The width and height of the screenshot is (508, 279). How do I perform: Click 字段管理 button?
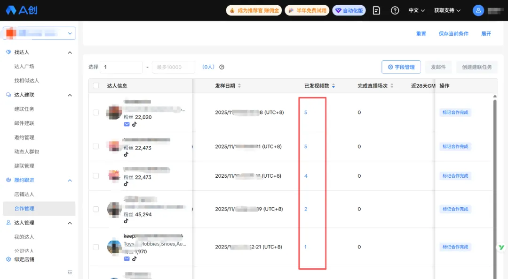pos(401,67)
